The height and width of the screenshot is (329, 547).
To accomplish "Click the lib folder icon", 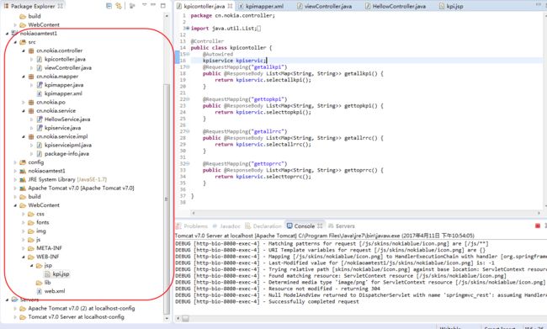I will click(x=40, y=283).
